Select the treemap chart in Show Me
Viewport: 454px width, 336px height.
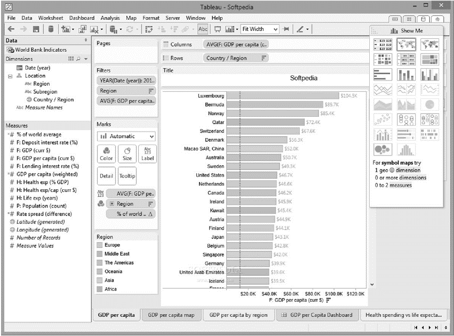tap(429, 59)
